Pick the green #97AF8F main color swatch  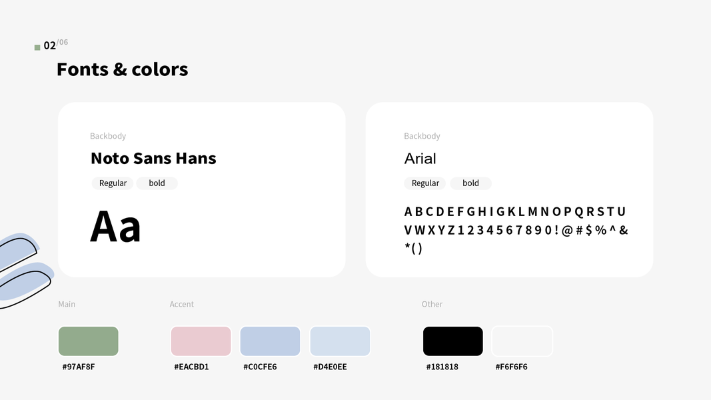(88, 341)
